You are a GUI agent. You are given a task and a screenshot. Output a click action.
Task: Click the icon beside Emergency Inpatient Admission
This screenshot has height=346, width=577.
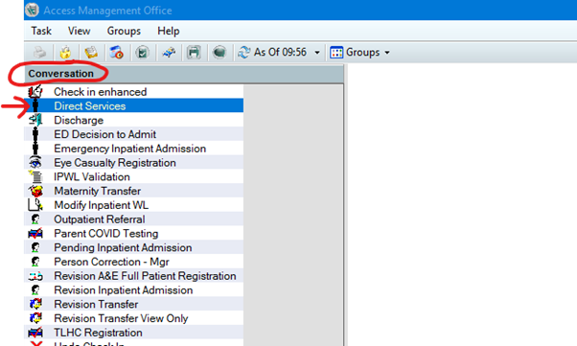[x=35, y=149]
